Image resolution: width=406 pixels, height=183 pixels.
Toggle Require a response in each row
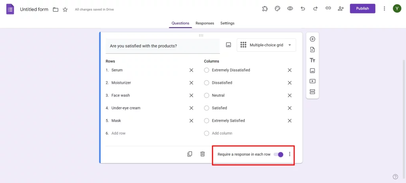tap(278, 155)
